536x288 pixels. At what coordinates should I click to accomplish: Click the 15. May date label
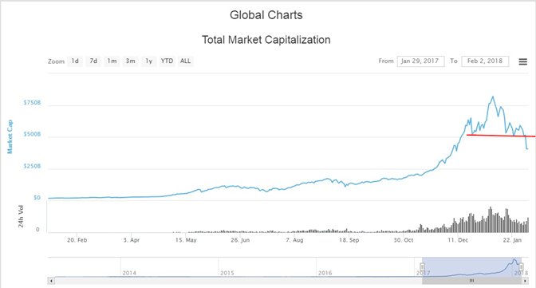coord(186,240)
